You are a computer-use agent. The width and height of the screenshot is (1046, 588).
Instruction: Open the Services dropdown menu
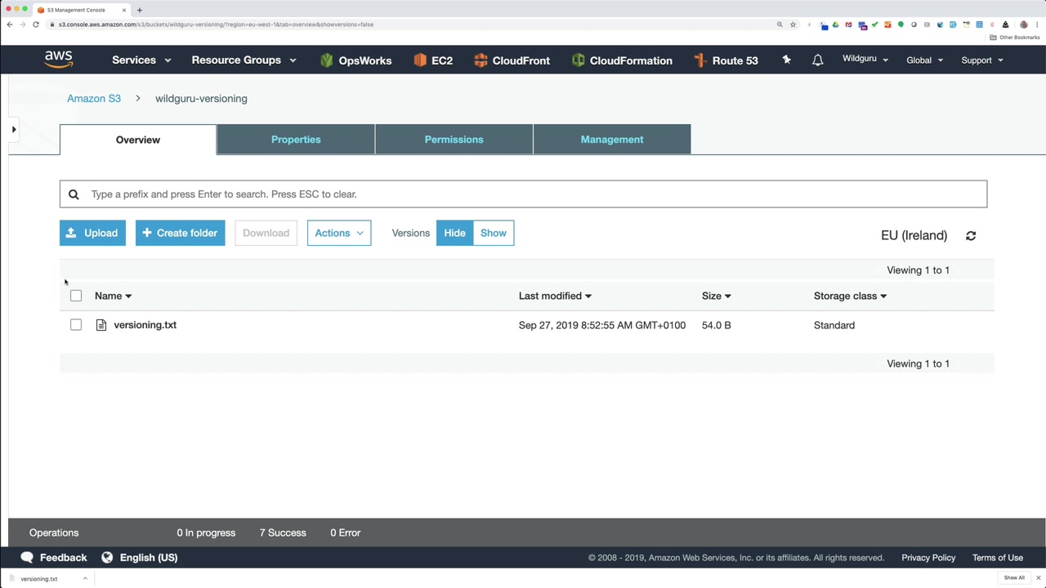[x=141, y=60]
